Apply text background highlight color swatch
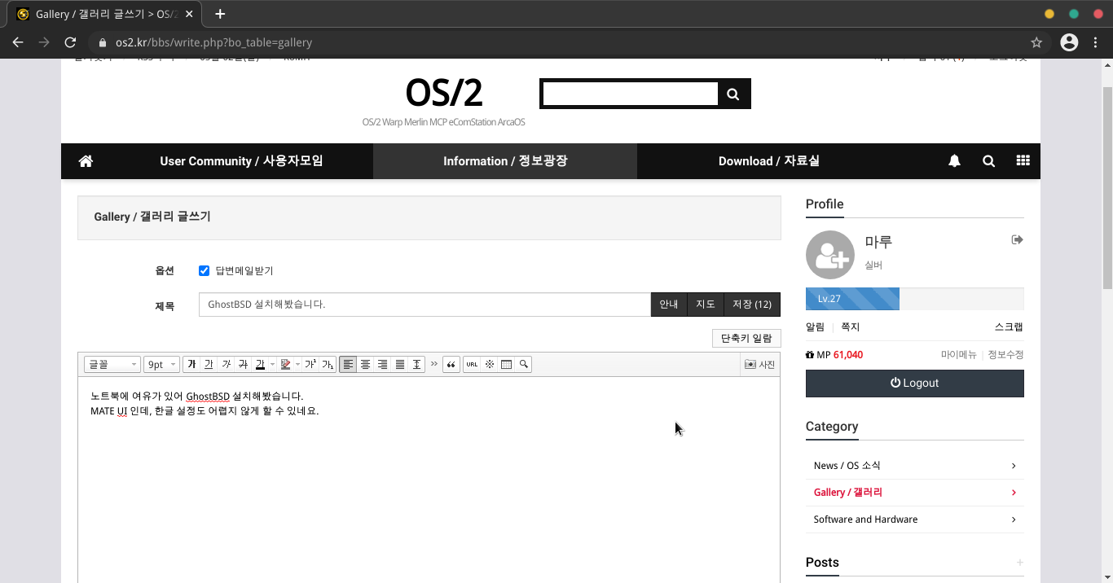This screenshot has width=1113, height=583. pyautogui.click(x=285, y=364)
